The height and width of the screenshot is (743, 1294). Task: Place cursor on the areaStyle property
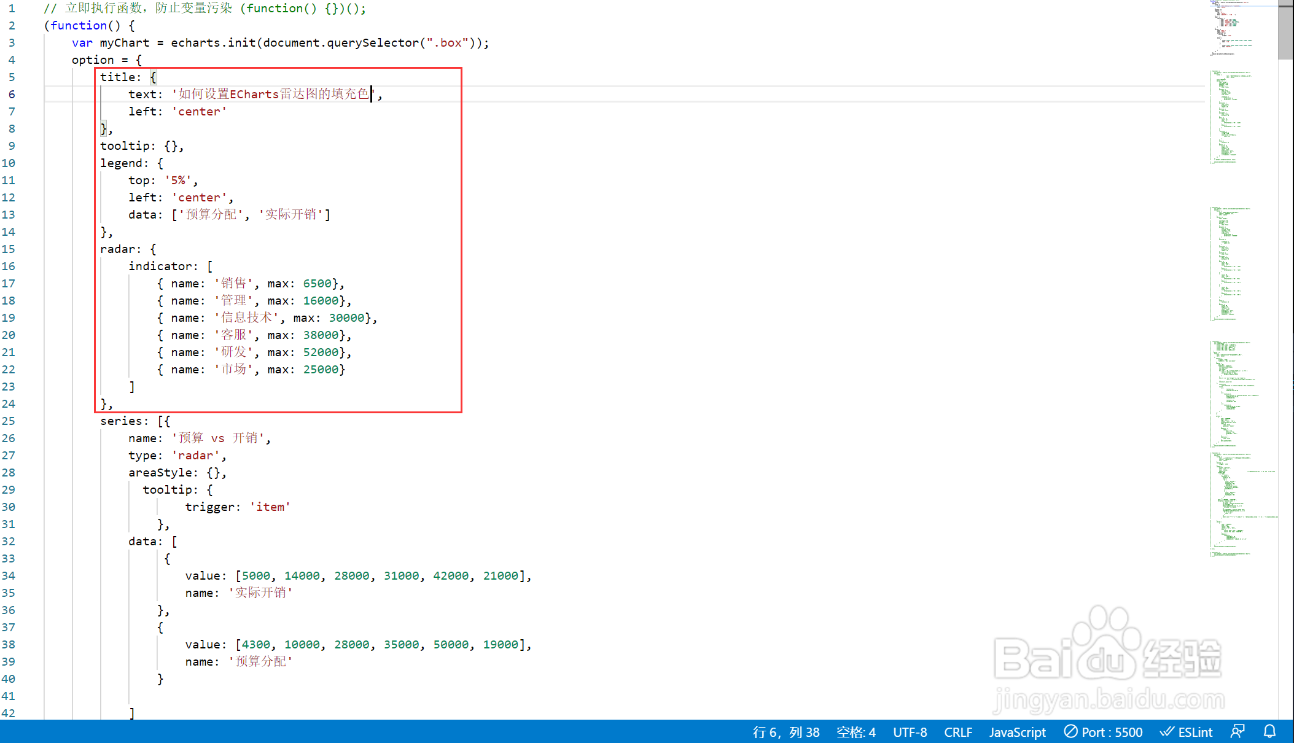pos(160,473)
